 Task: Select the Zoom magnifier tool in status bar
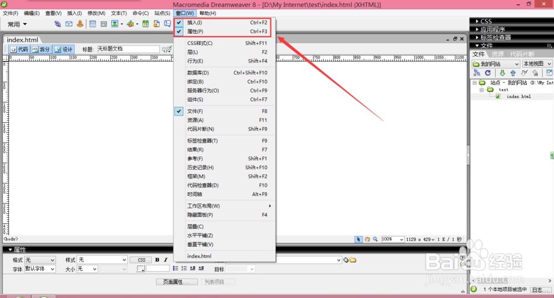375,239
